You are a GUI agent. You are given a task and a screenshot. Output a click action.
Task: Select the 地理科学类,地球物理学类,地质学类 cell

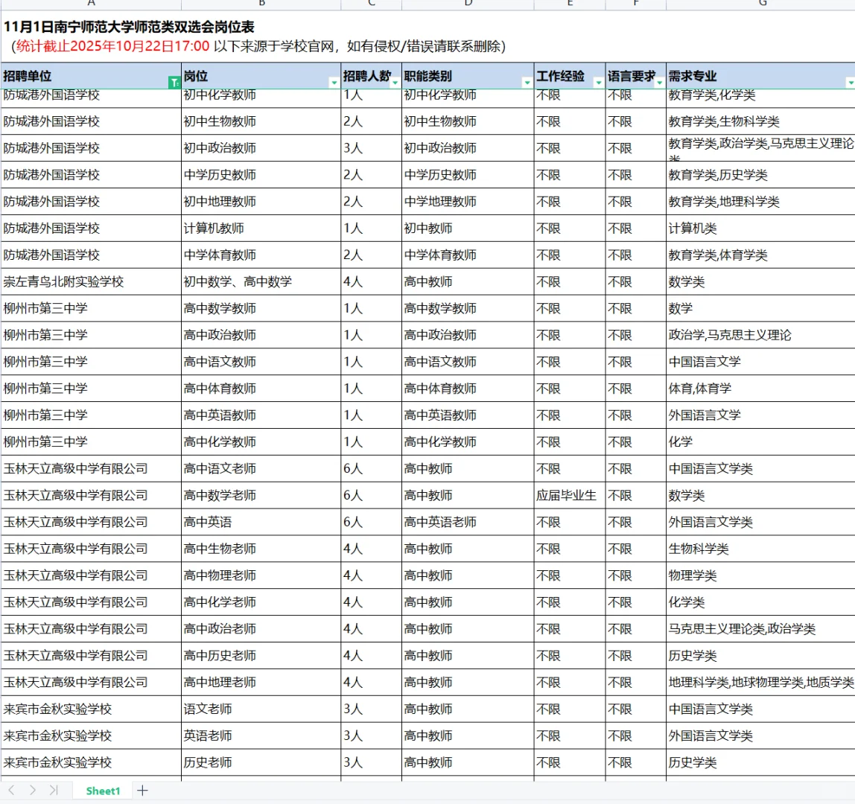(760, 683)
